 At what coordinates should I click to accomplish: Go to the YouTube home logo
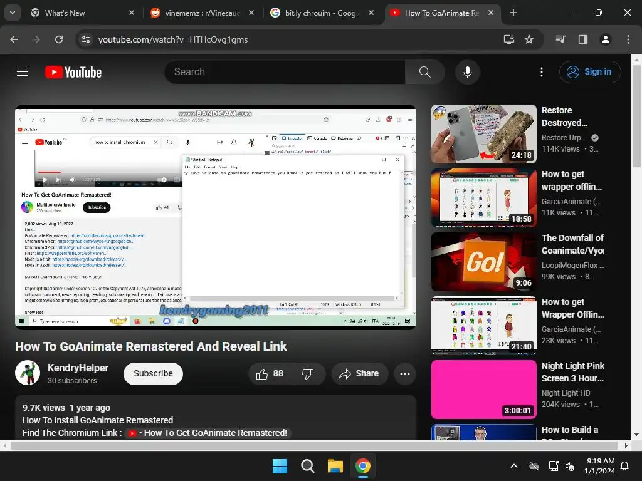click(73, 72)
